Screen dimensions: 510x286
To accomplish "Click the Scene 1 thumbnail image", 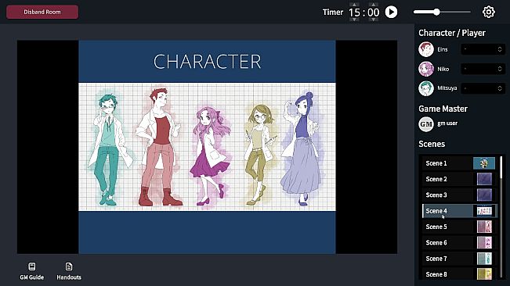I will coord(484,163).
